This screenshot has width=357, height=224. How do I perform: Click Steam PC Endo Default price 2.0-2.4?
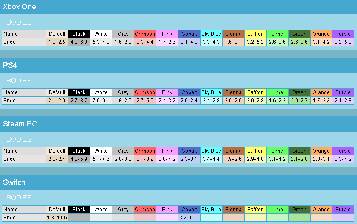pyautogui.click(x=57, y=159)
